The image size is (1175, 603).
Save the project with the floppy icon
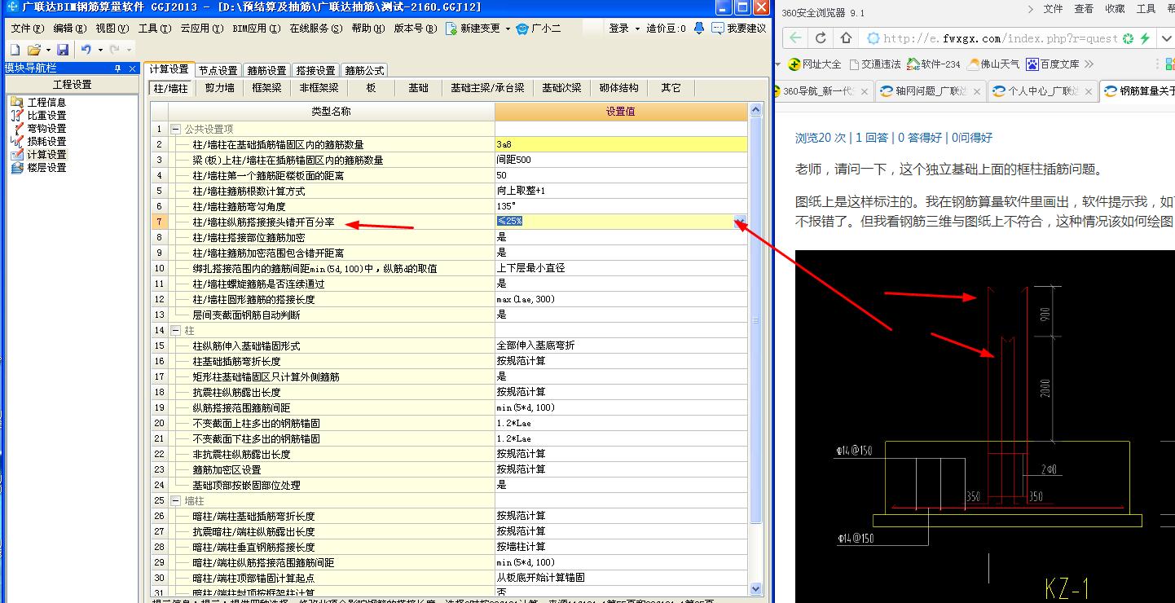63,50
